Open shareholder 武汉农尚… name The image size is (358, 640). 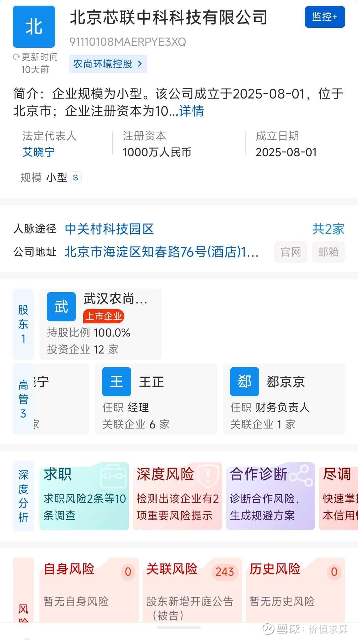click(x=115, y=299)
